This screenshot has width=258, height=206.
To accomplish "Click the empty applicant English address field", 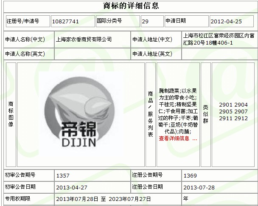I will point(219,54).
